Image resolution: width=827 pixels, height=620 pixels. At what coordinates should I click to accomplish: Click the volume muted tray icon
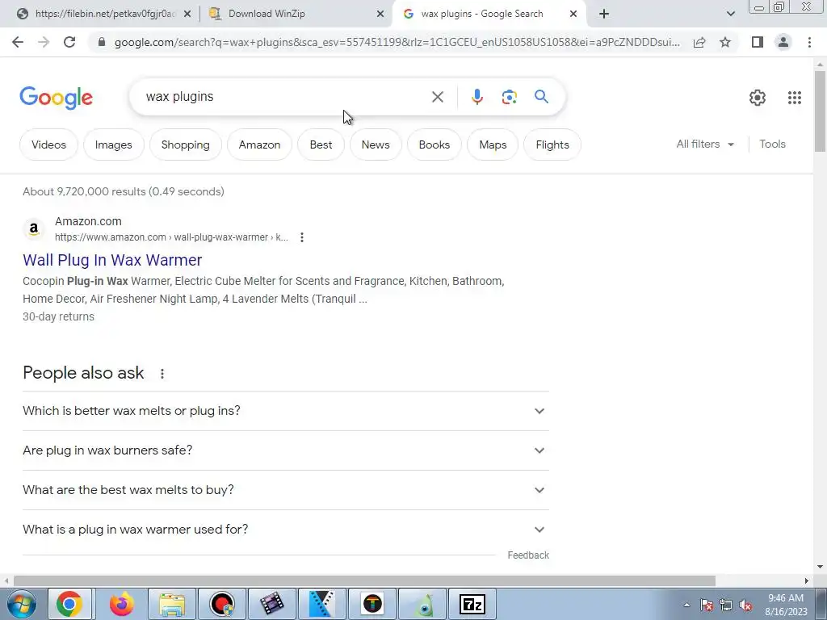click(745, 605)
